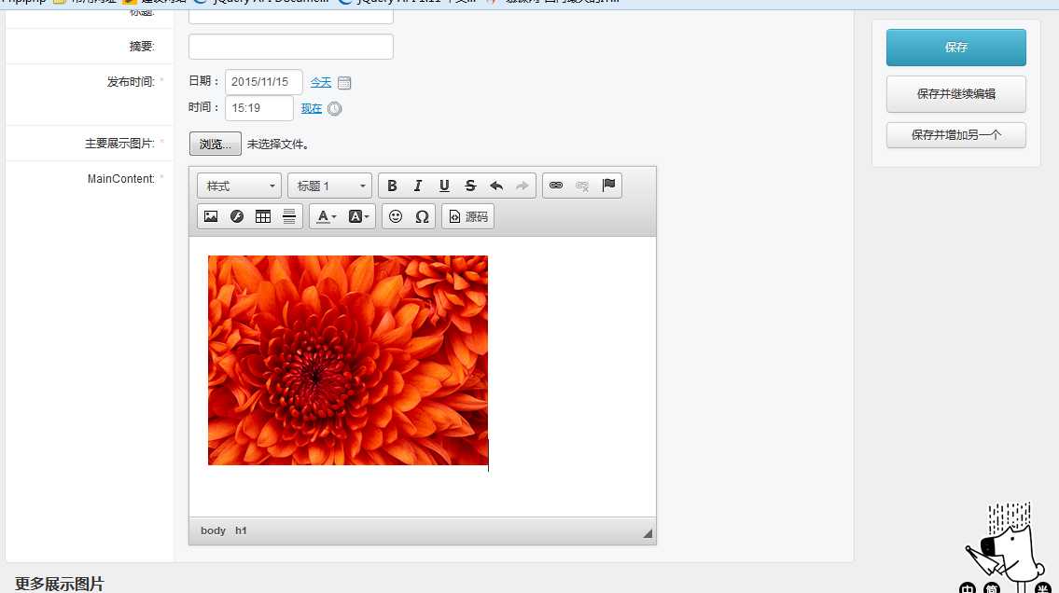1059x593 pixels.
Task: Insert an image into content
Action: (211, 216)
